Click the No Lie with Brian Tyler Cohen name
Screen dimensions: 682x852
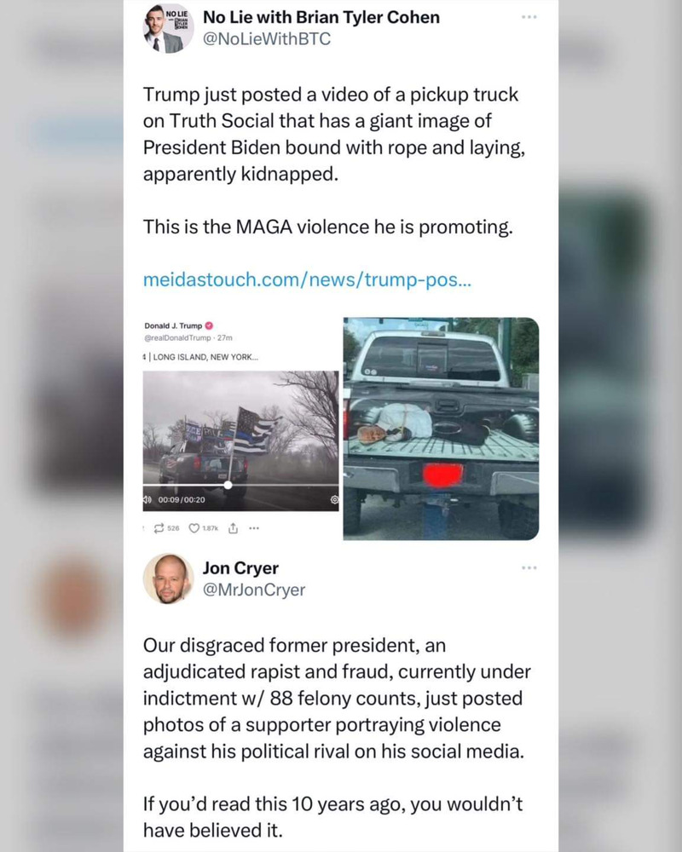click(321, 17)
